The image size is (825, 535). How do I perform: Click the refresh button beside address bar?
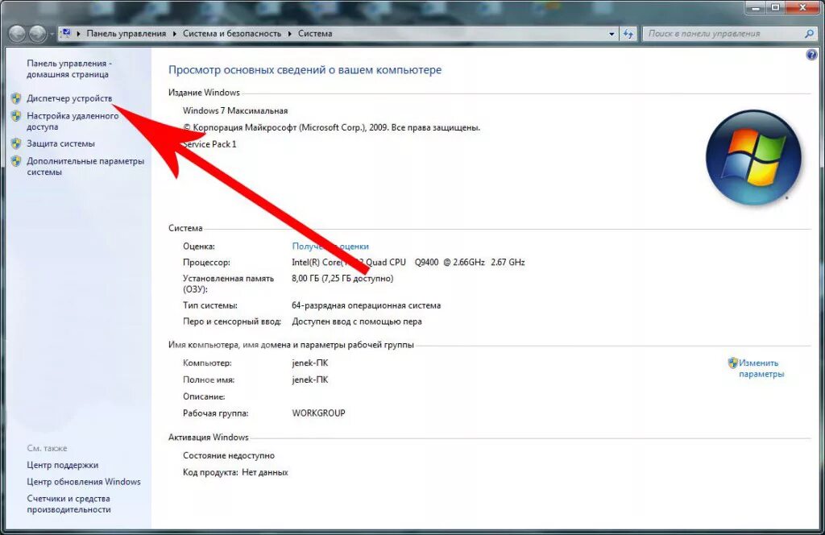pyautogui.click(x=628, y=34)
